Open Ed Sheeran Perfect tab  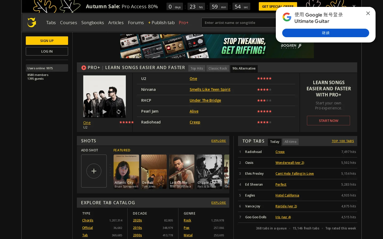click(x=281, y=185)
